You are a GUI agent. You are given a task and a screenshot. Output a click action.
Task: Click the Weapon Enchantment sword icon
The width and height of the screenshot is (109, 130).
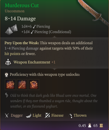point(8,62)
